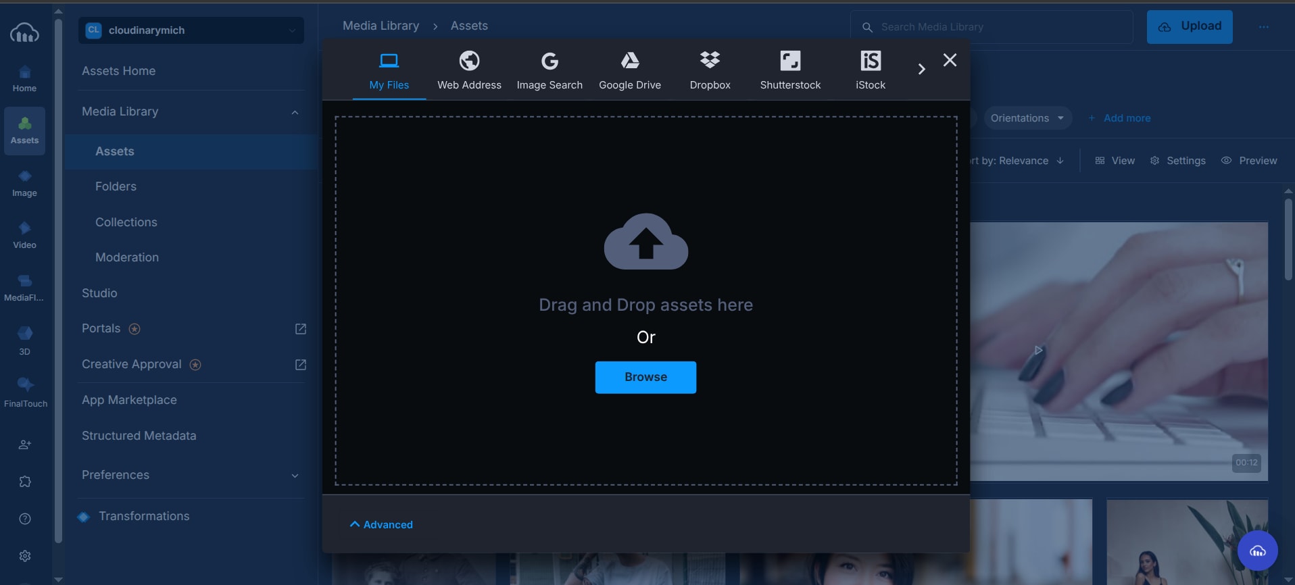The image size is (1295, 585).
Task: Click the floating Cloudinary chat button
Action: 1257,551
